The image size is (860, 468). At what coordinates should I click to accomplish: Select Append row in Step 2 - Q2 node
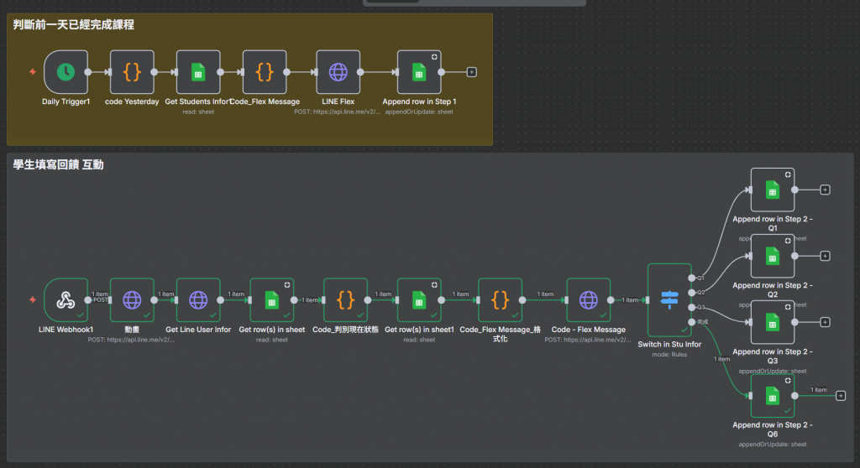(773, 256)
